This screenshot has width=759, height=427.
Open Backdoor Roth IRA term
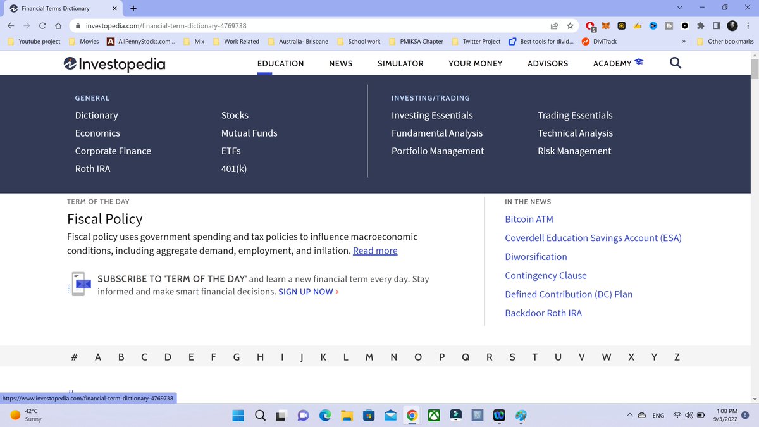[543, 313]
